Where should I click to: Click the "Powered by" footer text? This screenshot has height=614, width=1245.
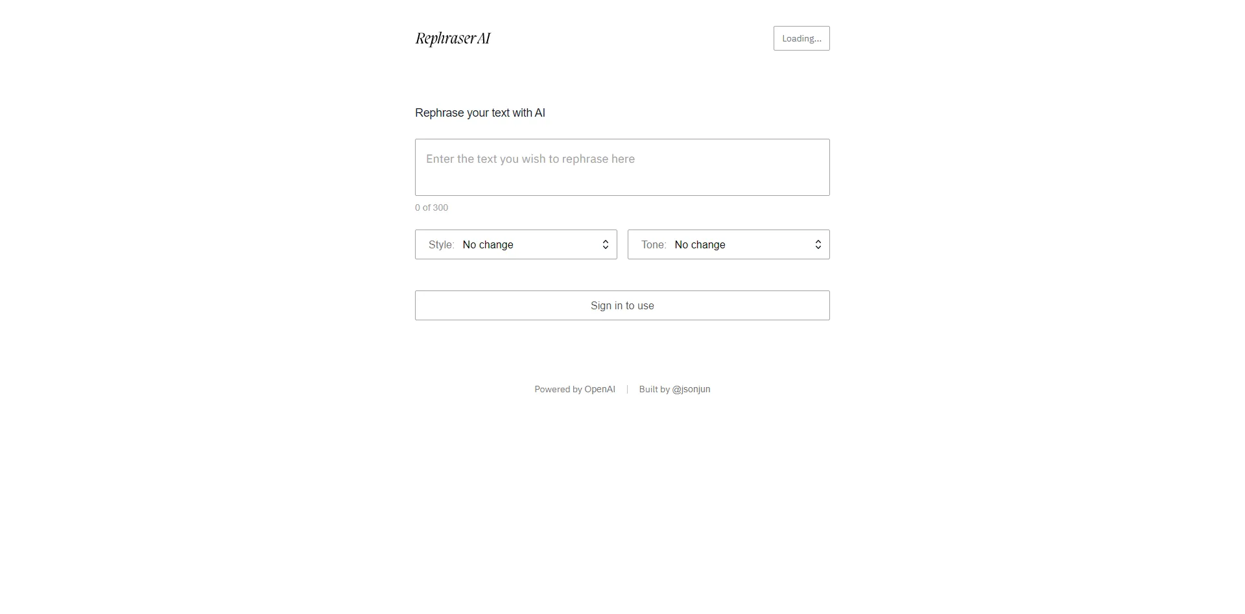558,389
